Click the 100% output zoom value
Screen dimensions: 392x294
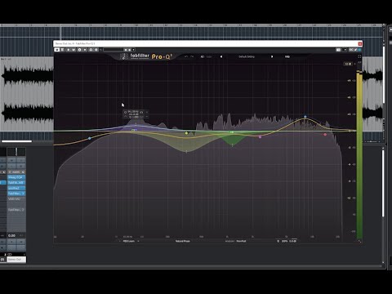pyautogui.click(x=284, y=241)
